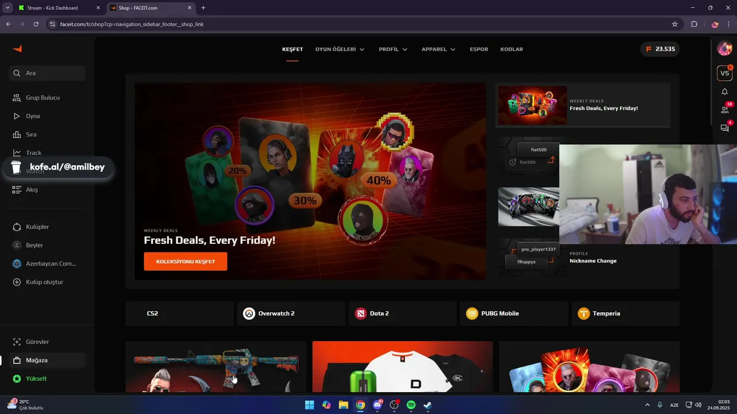Switch to Stream - Kick Dashboard tab
The height and width of the screenshot is (414, 737).
point(58,8)
